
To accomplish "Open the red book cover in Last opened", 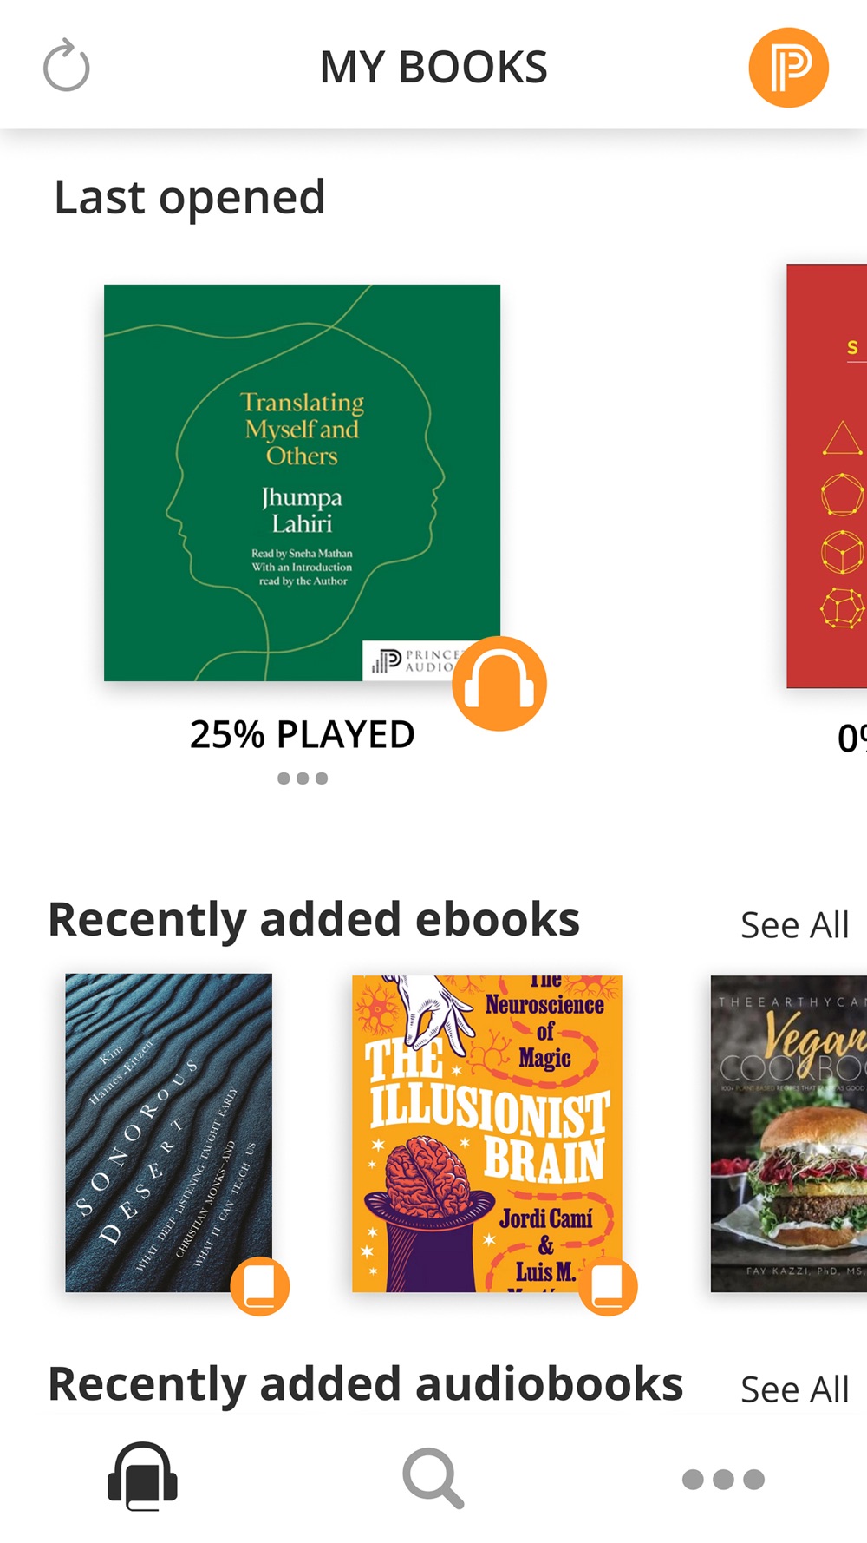I will tap(826, 476).
